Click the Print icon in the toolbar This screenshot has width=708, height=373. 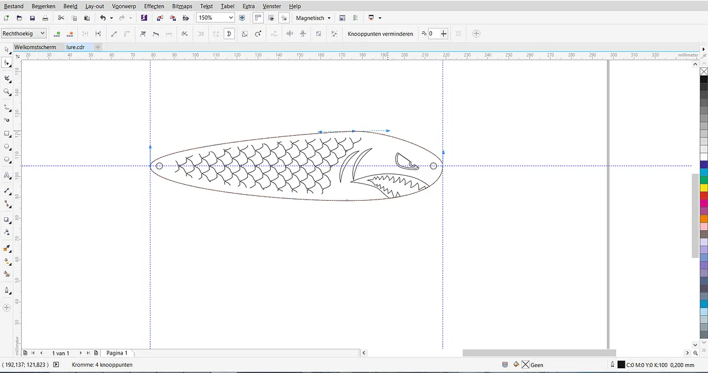coord(45,18)
